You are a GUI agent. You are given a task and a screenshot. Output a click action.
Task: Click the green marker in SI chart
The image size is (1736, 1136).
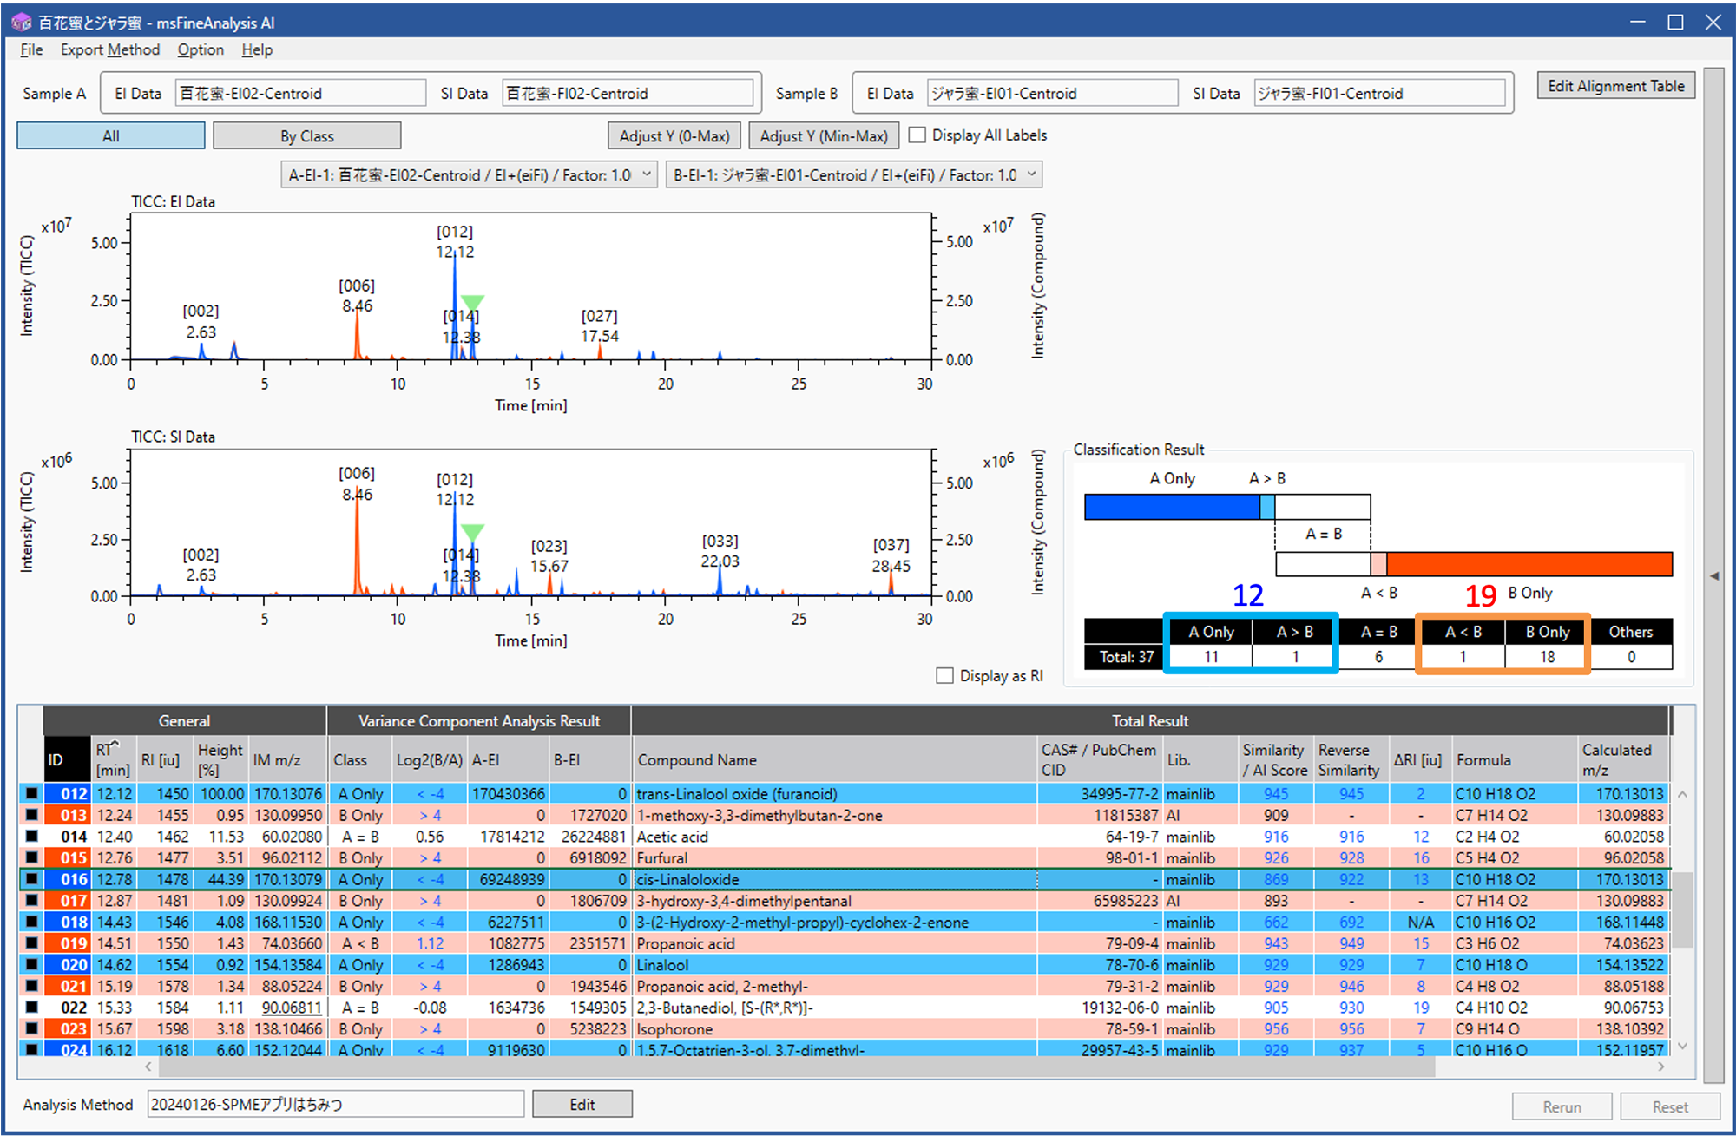coord(472,532)
